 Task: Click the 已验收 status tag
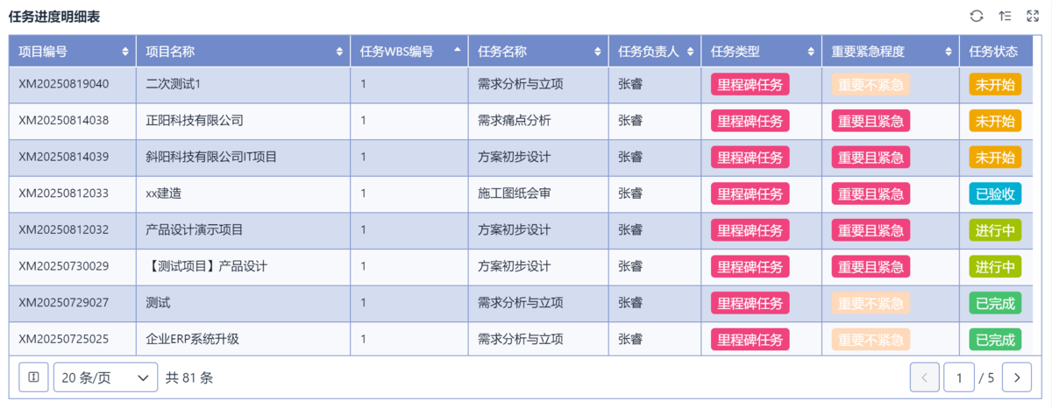click(995, 193)
